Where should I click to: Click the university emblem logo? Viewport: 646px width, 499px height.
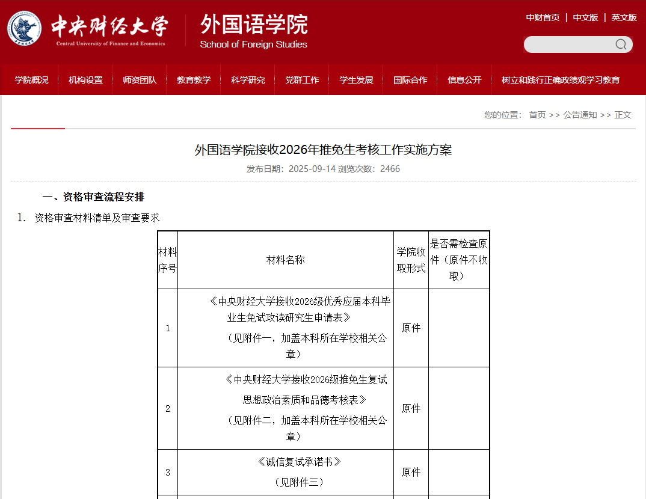coord(24,28)
